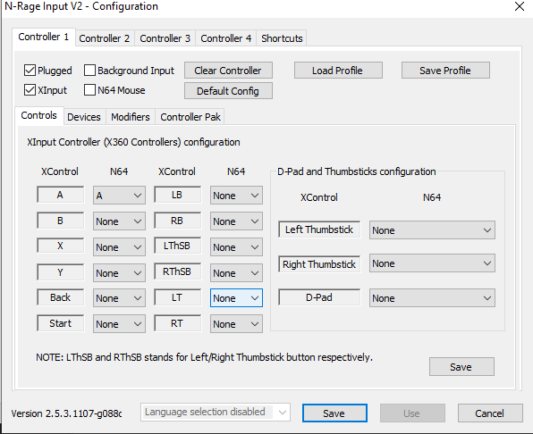Open the N64 dropdown for RT

(x=236, y=324)
